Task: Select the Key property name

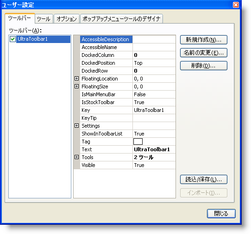Action: [106, 110]
